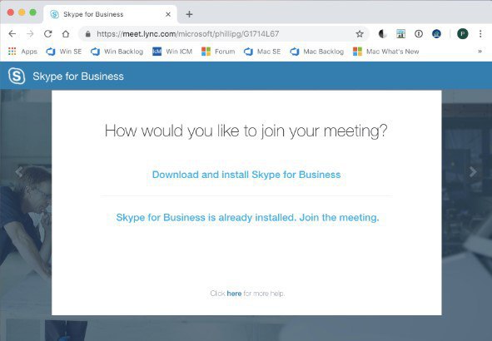Viewport: 492px width, 341px height.
Task: Click the heading 'How would you like to join'
Action: click(x=246, y=131)
